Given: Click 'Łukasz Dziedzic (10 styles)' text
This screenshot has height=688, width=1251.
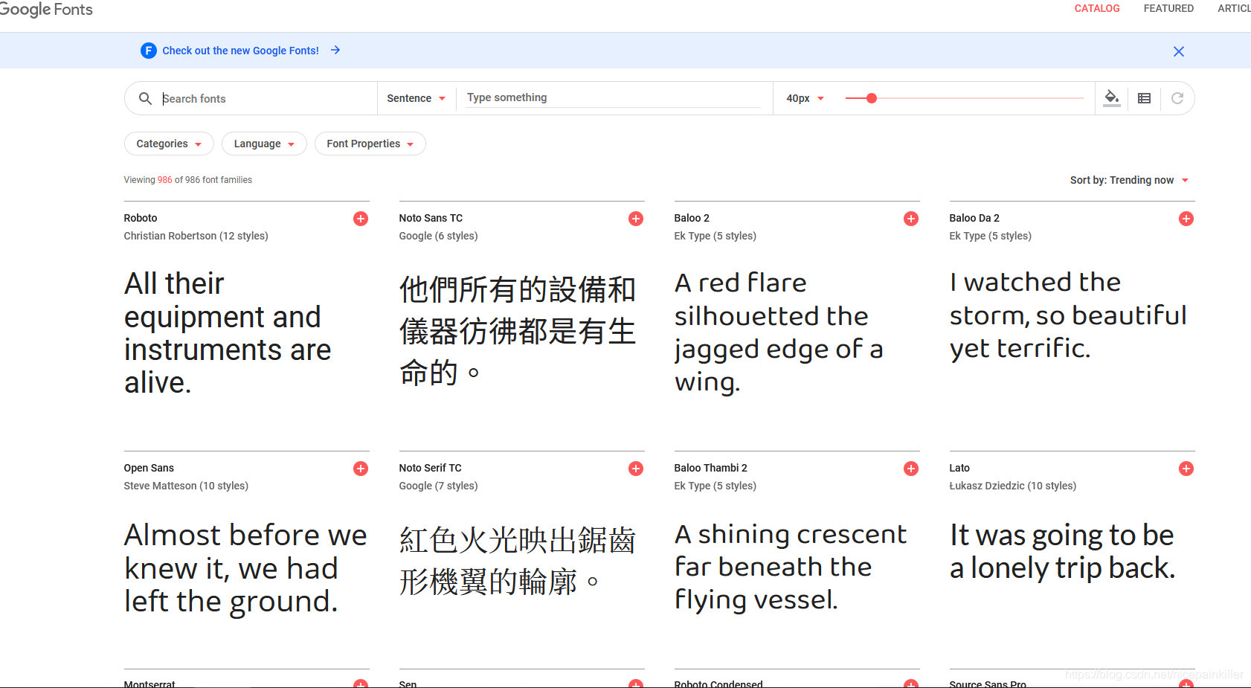Looking at the screenshot, I should click(1012, 486).
